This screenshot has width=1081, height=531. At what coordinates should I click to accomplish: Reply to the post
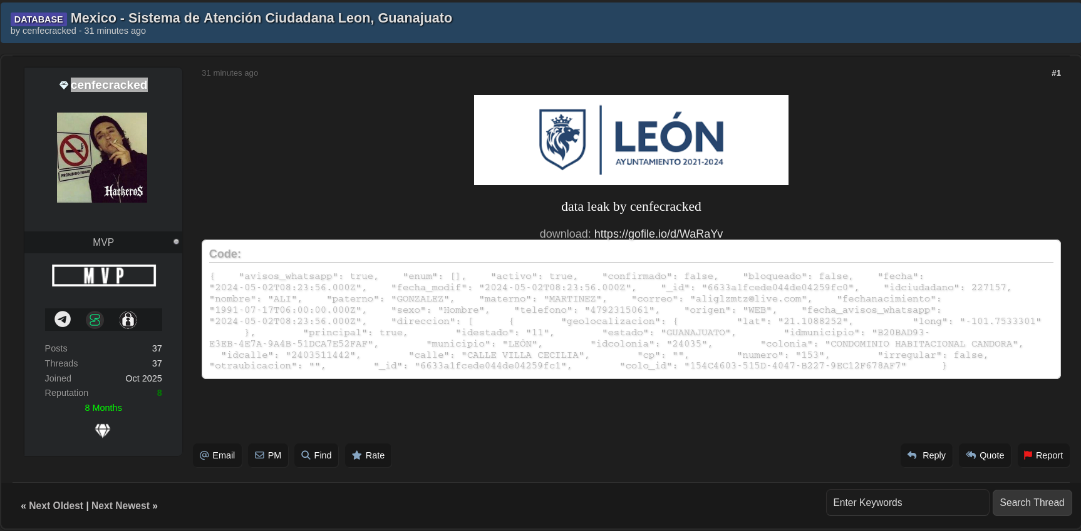point(926,455)
